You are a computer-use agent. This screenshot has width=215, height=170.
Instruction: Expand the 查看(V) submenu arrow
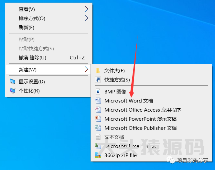point(86,9)
